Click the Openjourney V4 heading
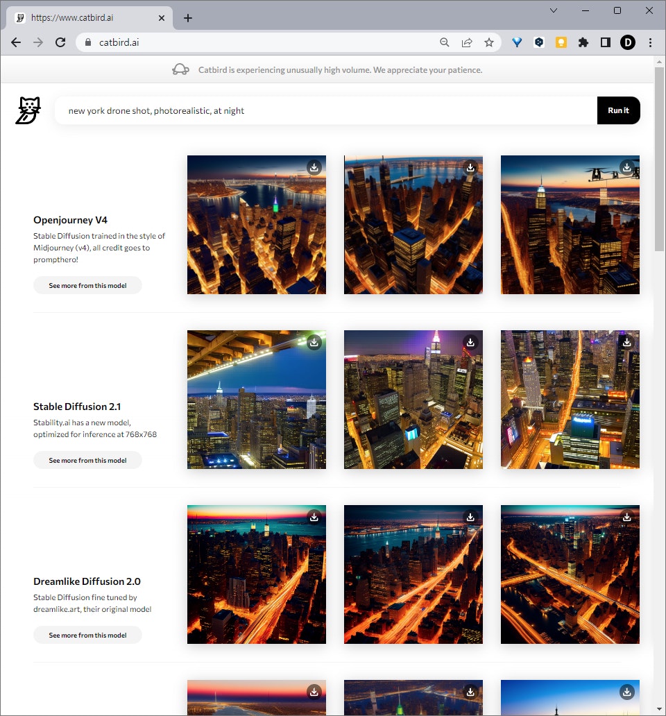The image size is (666, 716). click(70, 220)
